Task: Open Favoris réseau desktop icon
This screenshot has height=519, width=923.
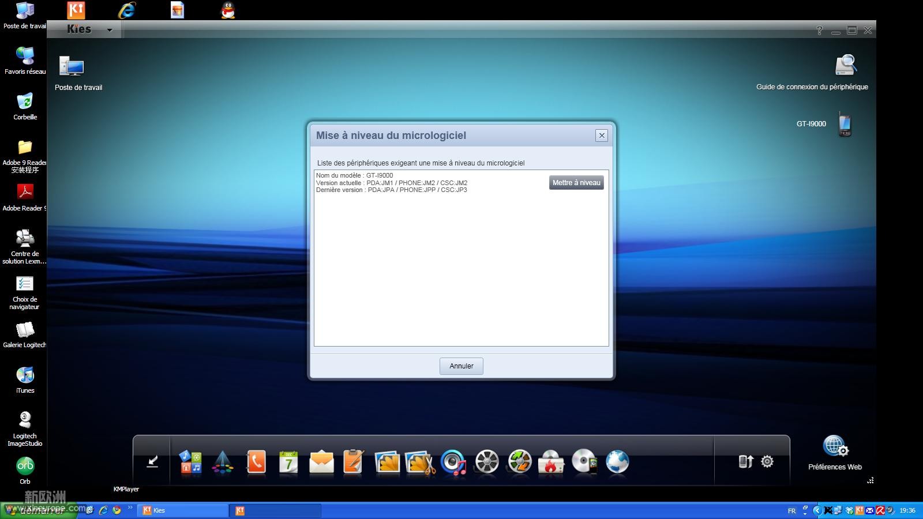Action: pos(25,56)
